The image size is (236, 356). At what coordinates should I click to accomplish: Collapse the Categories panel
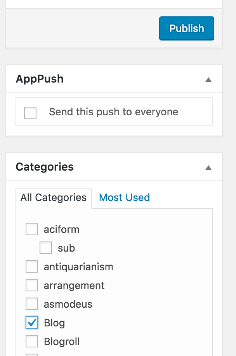click(x=208, y=167)
